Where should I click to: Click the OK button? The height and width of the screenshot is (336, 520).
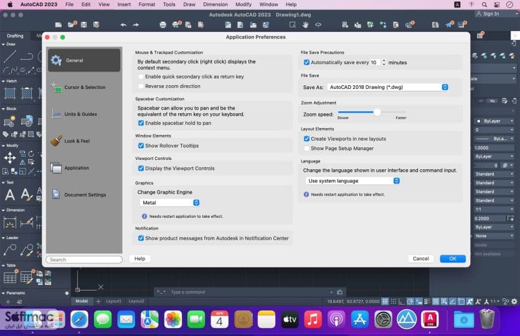pyautogui.click(x=453, y=258)
